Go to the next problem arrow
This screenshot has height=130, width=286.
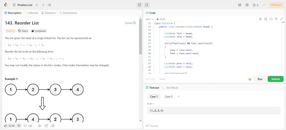[43, 5]
